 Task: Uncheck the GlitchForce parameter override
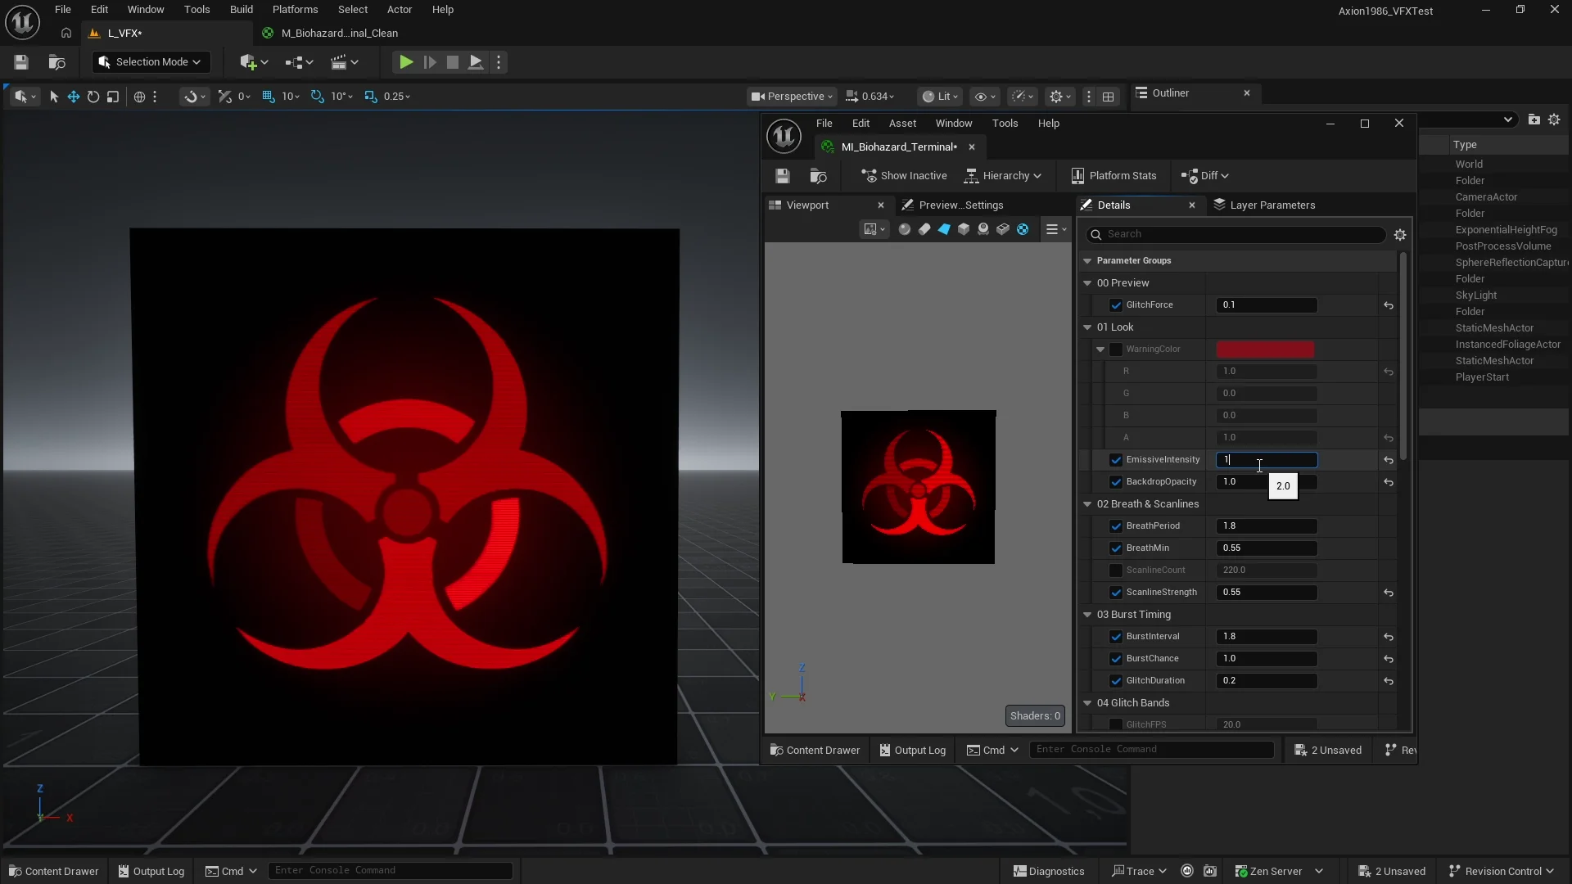[1115, 305]
